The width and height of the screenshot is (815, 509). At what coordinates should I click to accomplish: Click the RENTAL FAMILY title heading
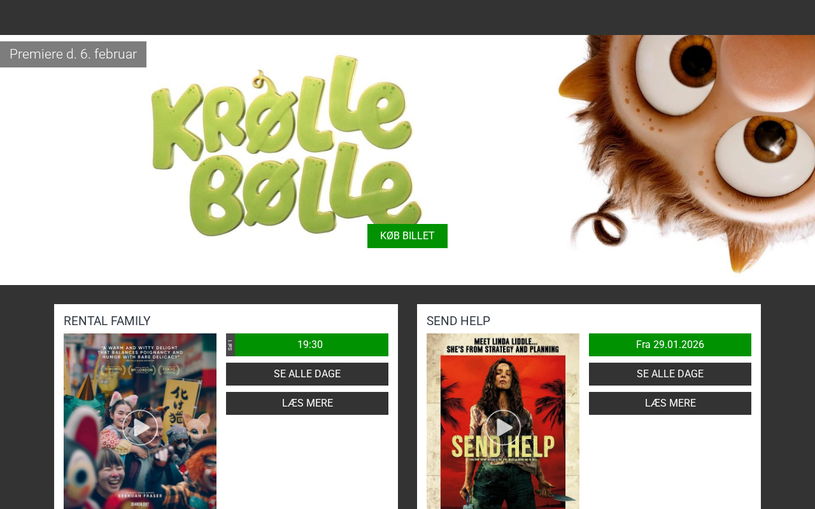[x=107, y=321]
